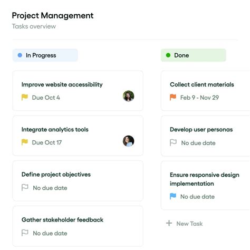Click yellow flag on Improve website accessibility
250x250 pixels.
(25, 97)
